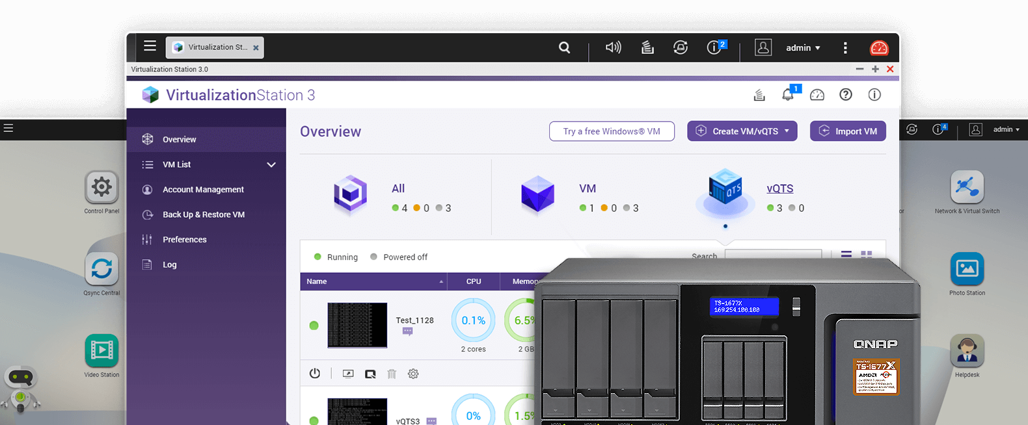Open the red dashboard gauge icon

click(879, 47)
